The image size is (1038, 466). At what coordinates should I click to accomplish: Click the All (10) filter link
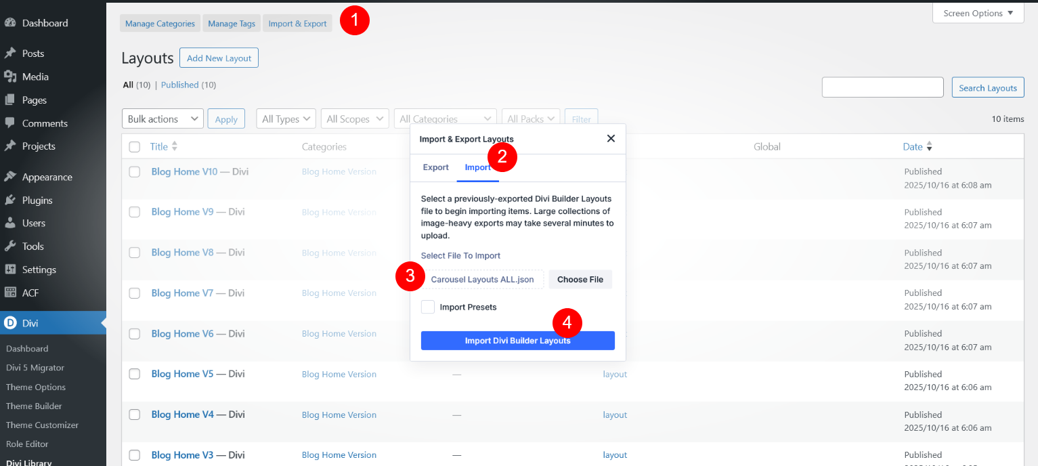(x=137, y=85)
